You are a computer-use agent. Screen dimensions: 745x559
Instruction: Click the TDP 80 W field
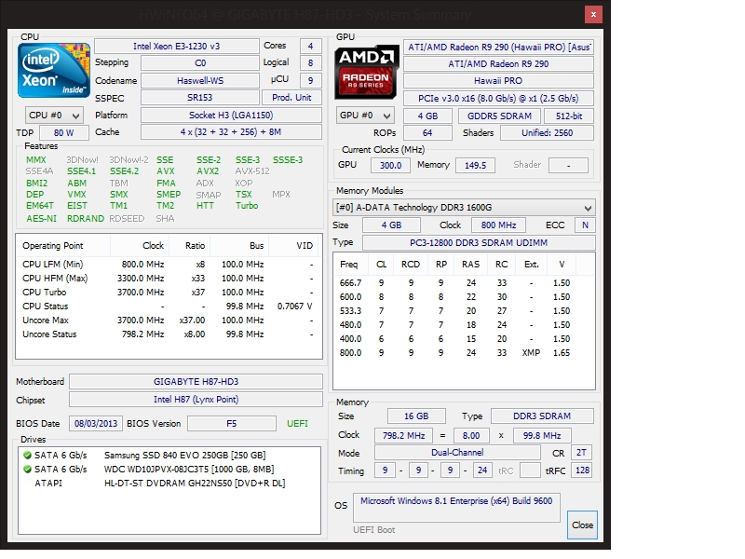pos(64,133)
